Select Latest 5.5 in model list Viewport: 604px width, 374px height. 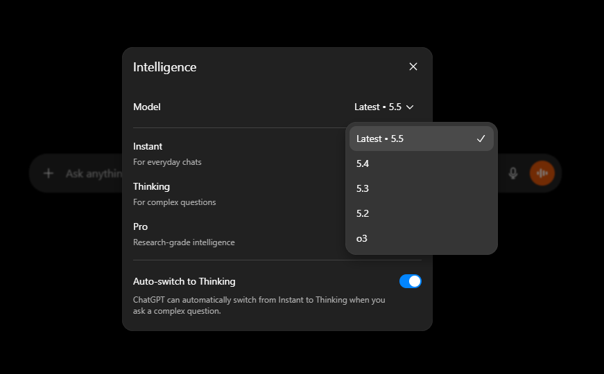tap(422, 139)
